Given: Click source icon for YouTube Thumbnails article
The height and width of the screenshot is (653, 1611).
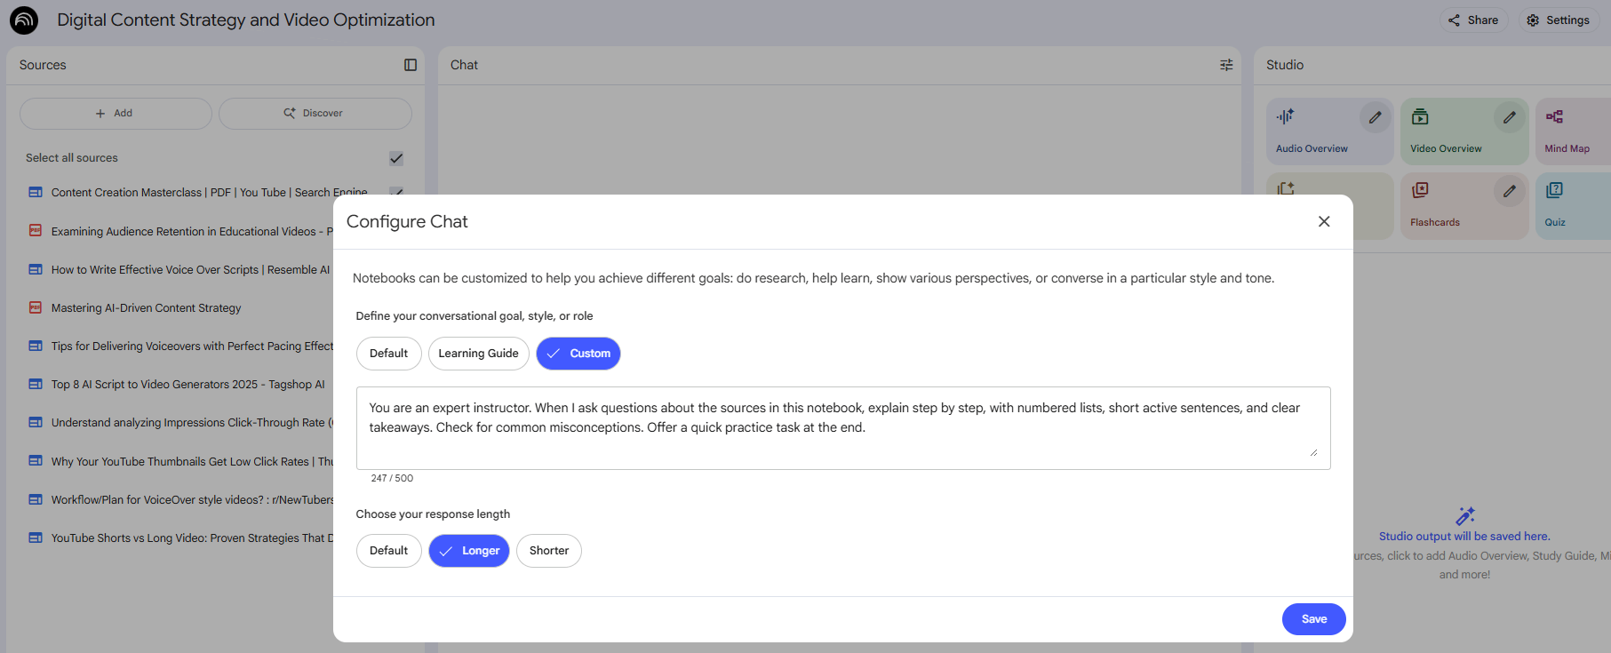Looking at the screenshot, I should coord(36,461).
